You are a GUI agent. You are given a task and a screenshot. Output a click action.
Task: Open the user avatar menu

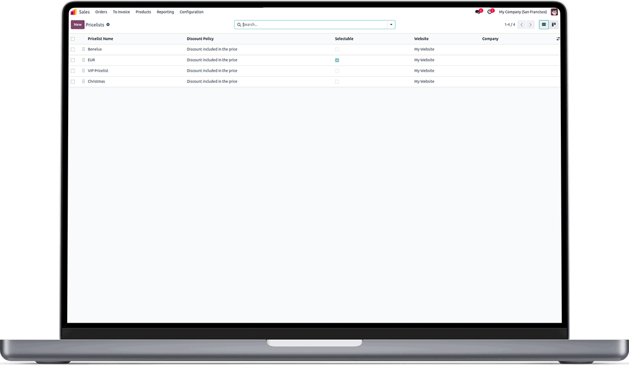point(554,12)
